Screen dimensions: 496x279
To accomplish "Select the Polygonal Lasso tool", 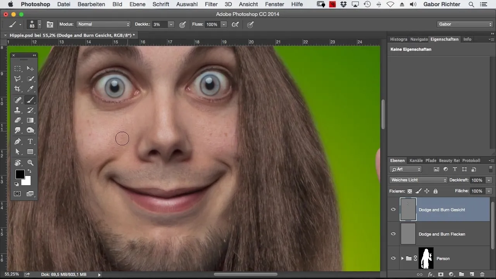I will click(x=17, y=79).
